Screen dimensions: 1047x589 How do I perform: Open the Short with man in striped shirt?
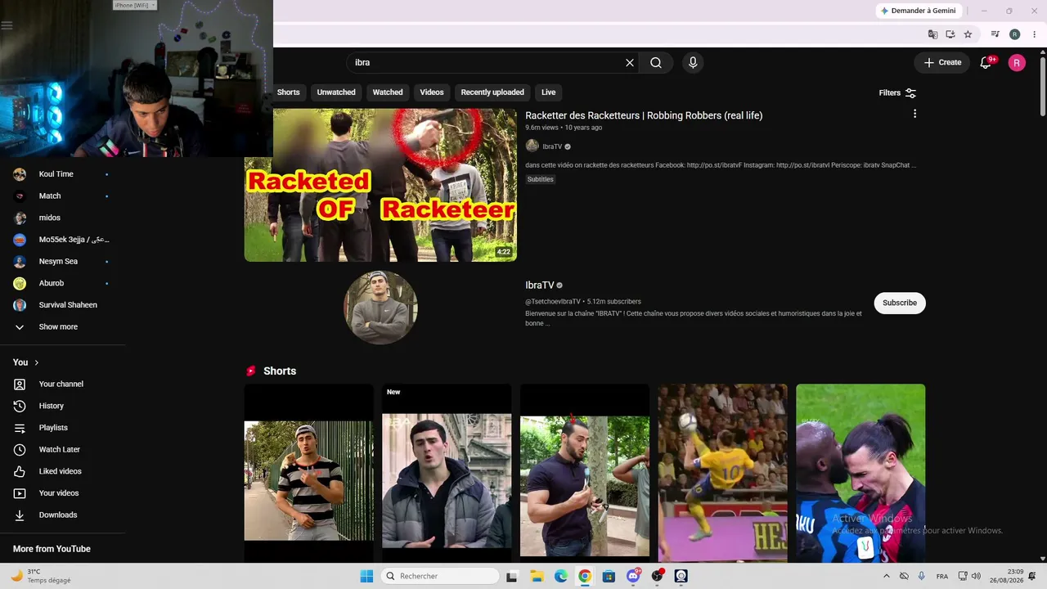309,473
